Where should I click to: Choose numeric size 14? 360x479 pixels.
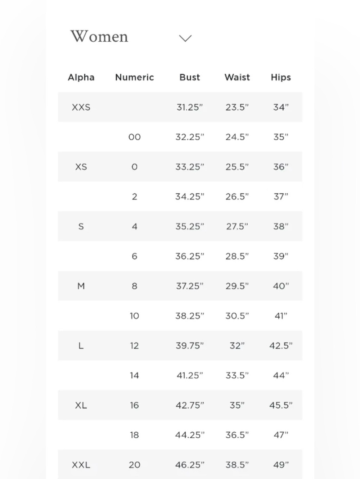[134, 376]
